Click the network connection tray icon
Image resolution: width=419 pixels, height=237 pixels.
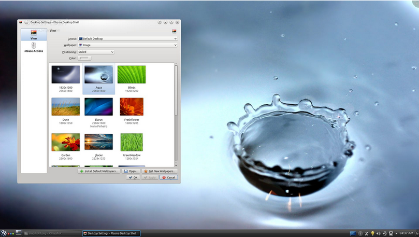384,233
